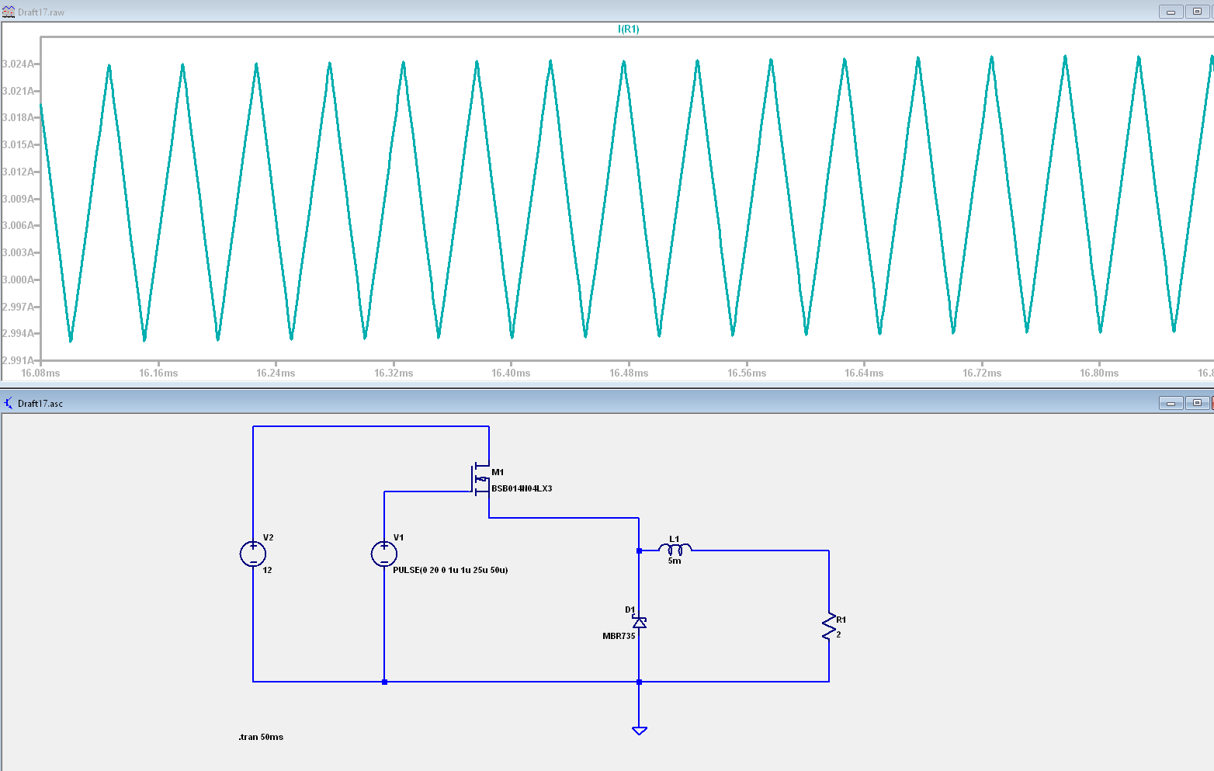
Task: Click the .tran 50ms simulation directive
Action: pos(261,737)
